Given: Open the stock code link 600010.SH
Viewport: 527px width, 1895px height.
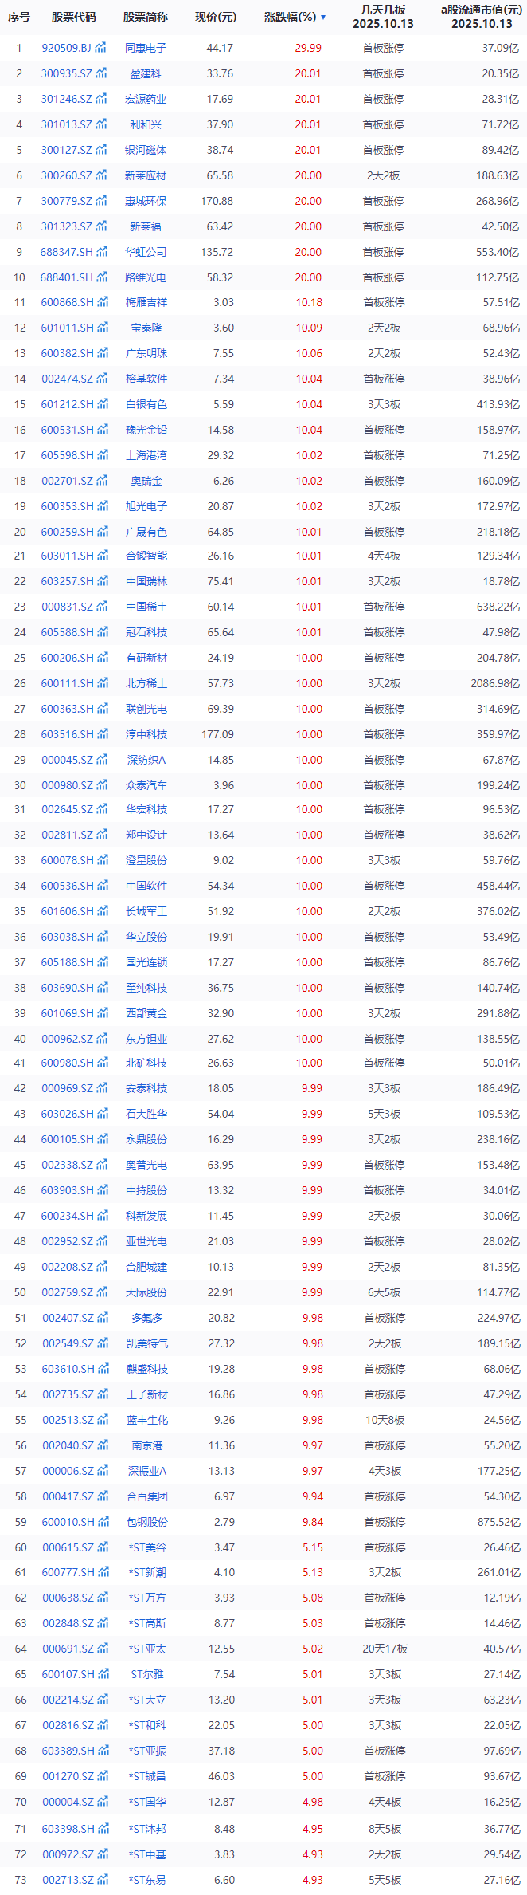Looking at the screenshot, I should (x=68, y=1522).
